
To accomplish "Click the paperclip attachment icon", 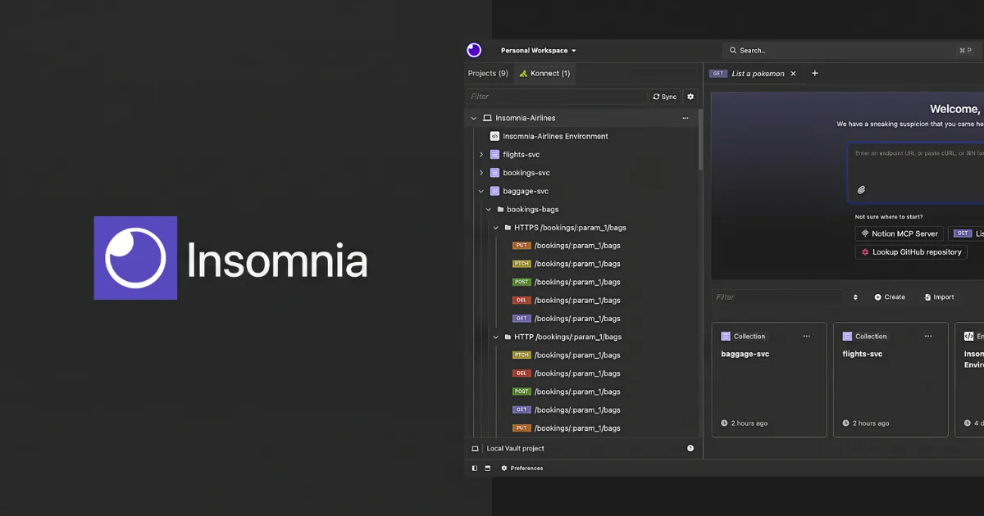I will [862, 190].
